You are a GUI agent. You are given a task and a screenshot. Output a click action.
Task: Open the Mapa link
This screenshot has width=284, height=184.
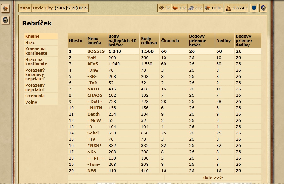(25, 8)
